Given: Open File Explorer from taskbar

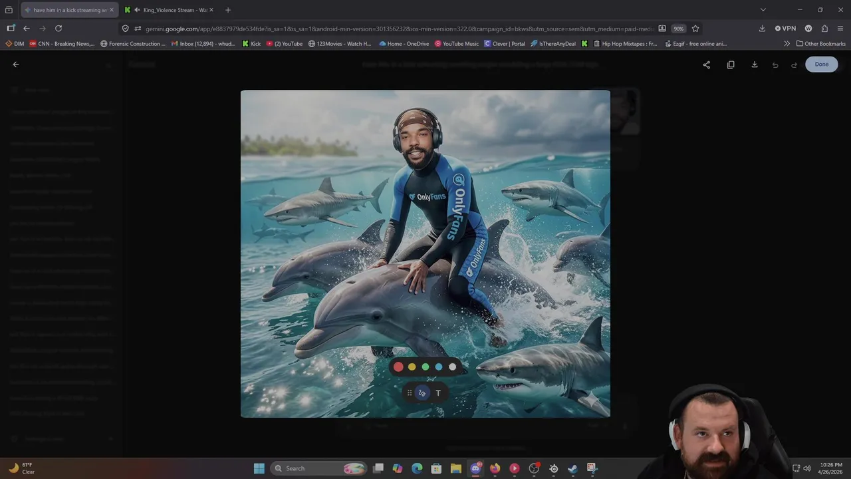Looking at the screenshot, I should tap(456, 468).
